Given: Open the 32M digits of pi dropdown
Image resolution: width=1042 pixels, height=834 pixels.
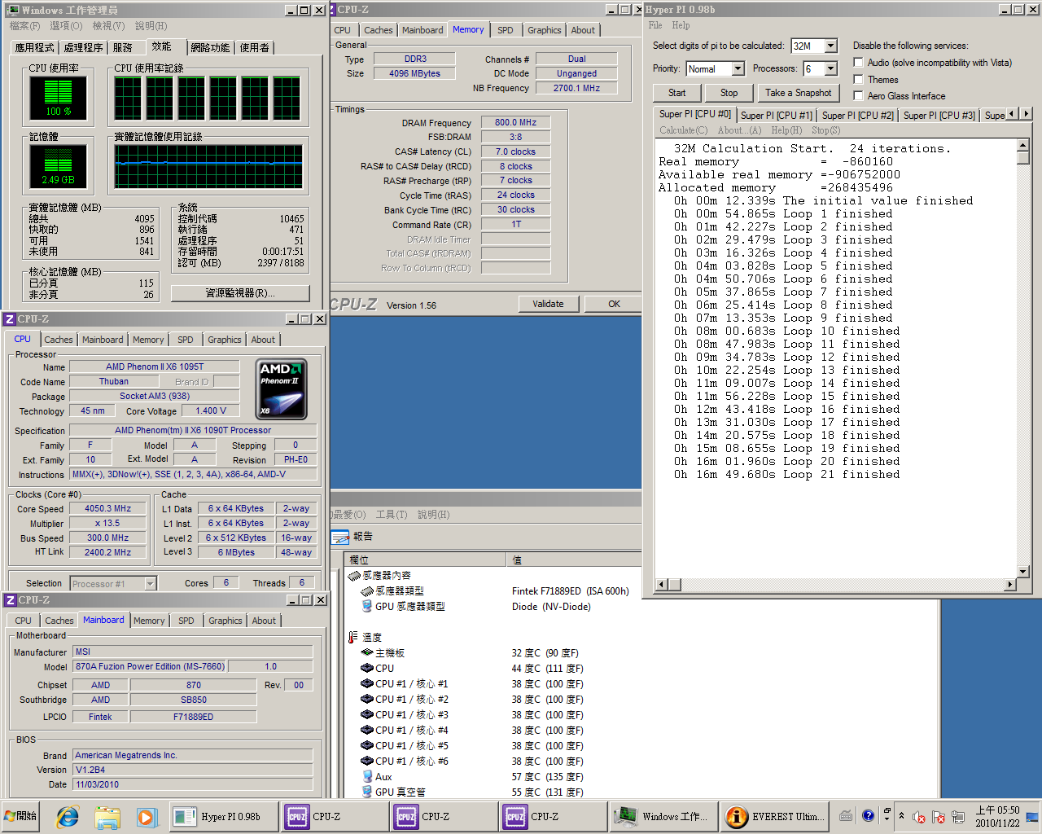Looking at the screenshot, I should (831, 46).
